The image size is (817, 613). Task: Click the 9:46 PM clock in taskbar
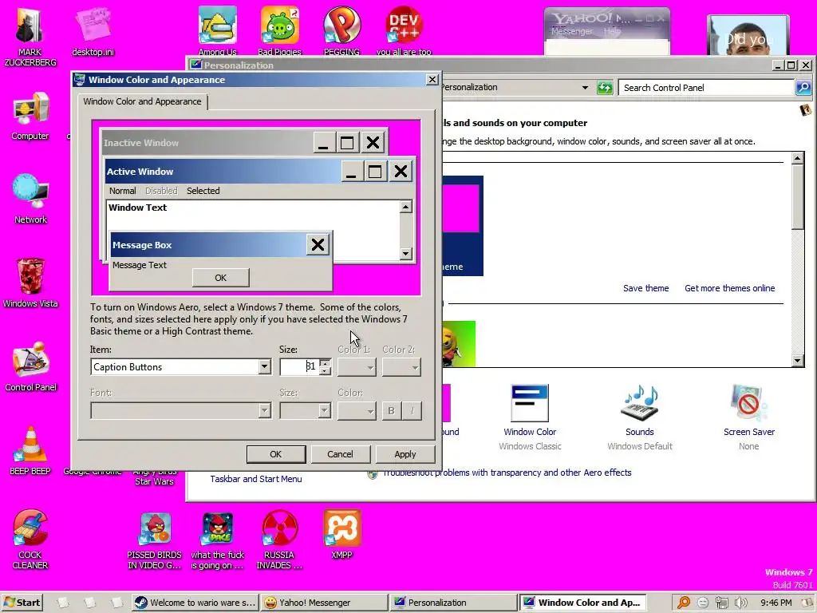click(x=776, y=603)
